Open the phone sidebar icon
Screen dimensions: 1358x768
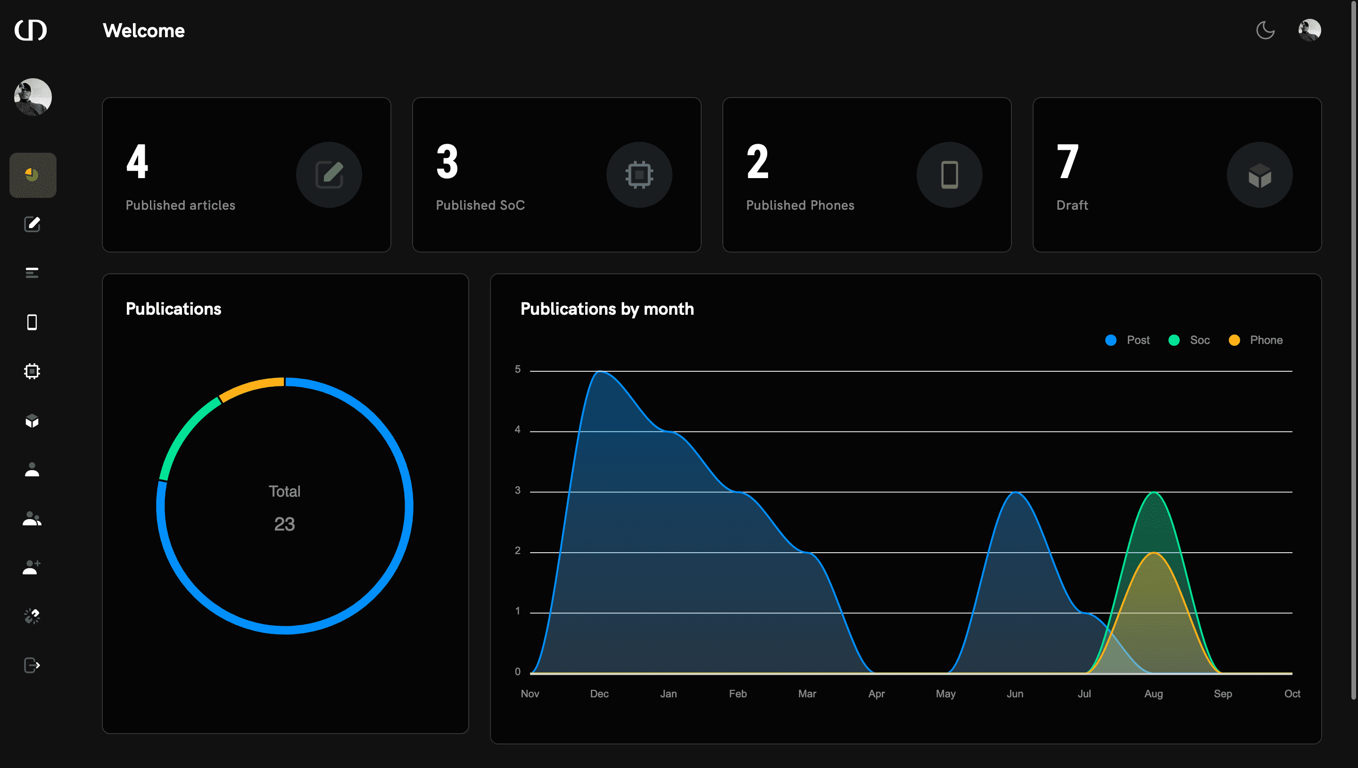coord(32,322)
